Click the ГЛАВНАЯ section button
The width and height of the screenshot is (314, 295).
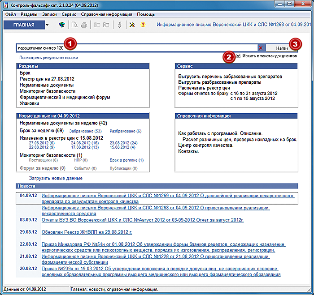coord(24,25)
